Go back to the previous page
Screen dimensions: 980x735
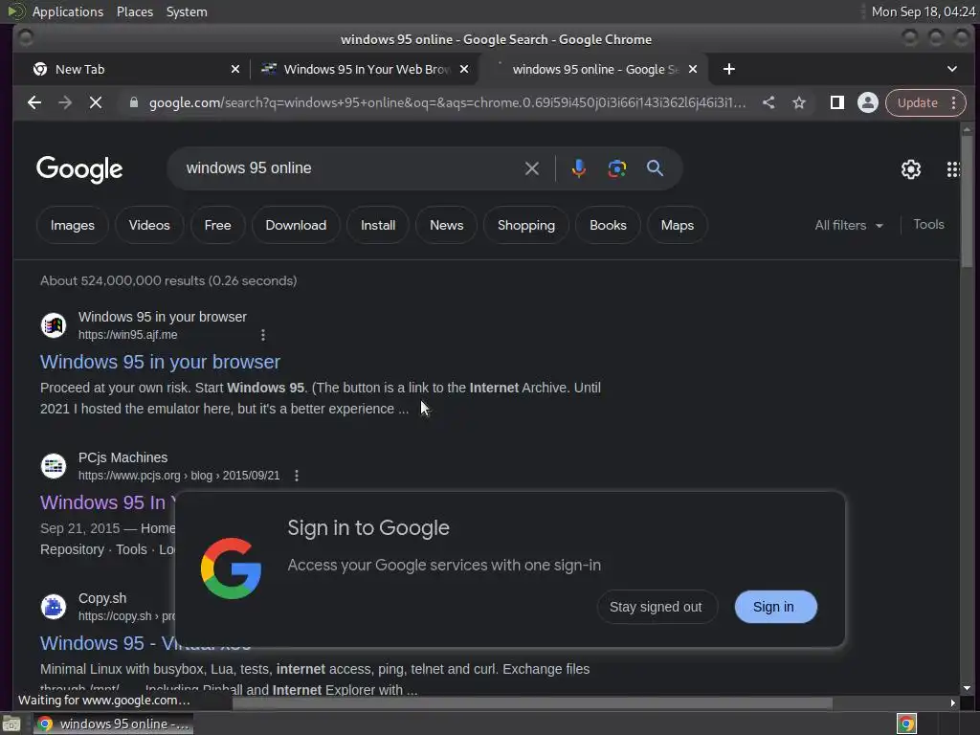click(34, 102)
